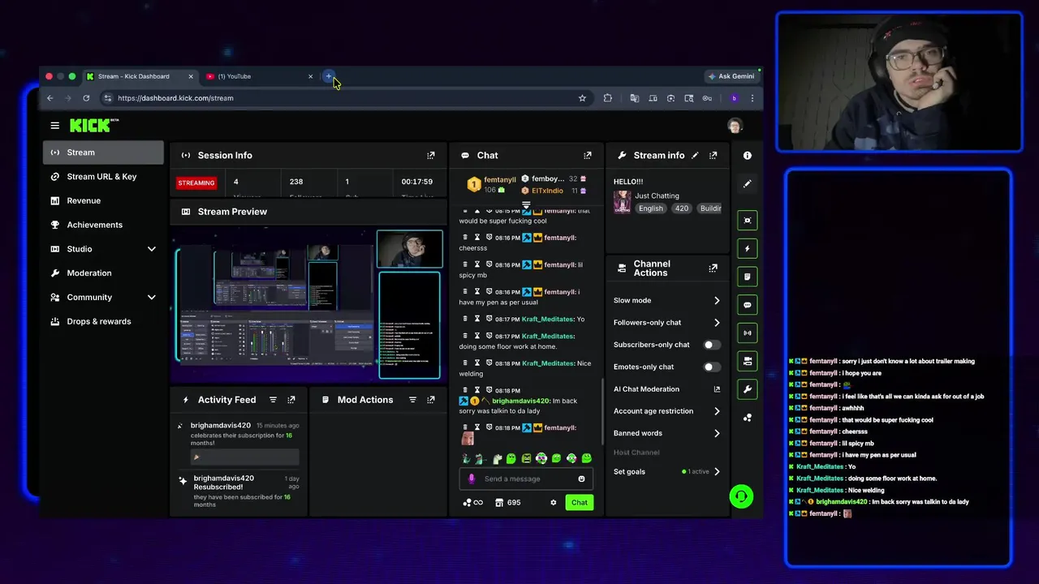Viewport: 1039px width, 584px height.
Task: Open filter options in Activity Feed
Action: [x=273, y=400]
